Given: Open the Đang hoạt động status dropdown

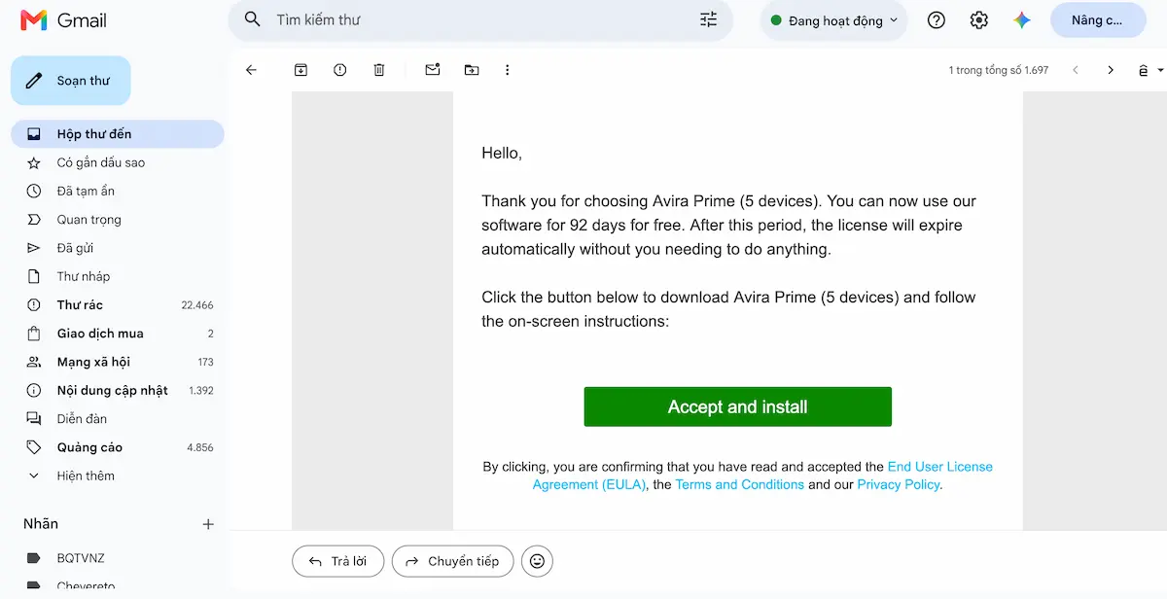Looking at the screenshot, I should [833, 20].
